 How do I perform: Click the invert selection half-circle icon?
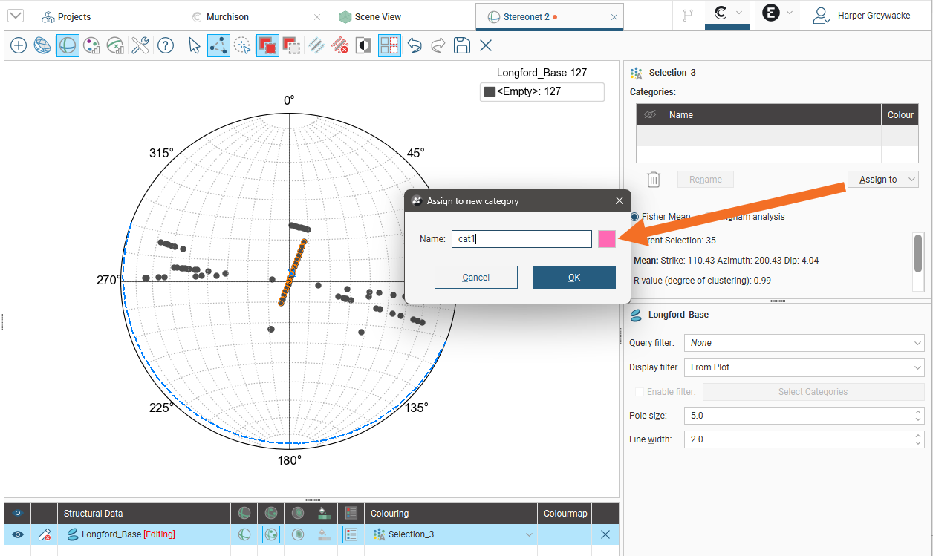pos(364,46)
